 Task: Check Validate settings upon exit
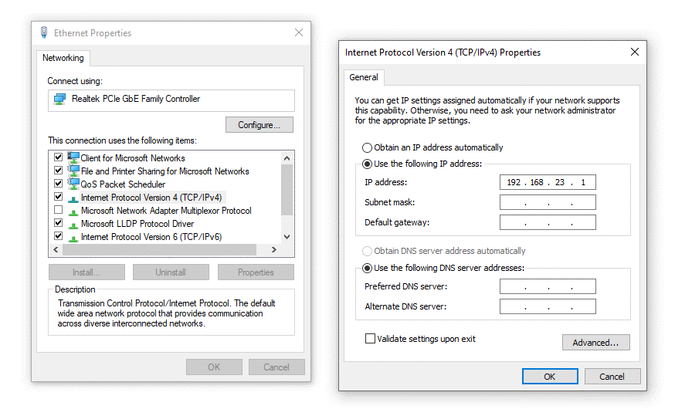(x=370, y=339)
